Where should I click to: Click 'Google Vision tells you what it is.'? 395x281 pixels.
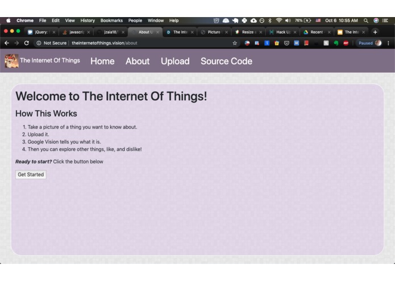pyautogui.click(x=64, y=142)
